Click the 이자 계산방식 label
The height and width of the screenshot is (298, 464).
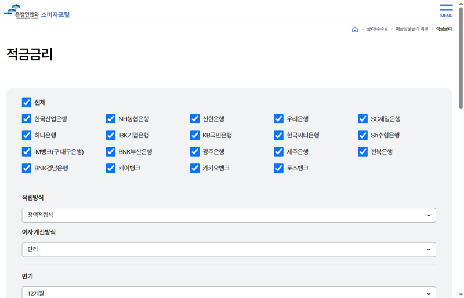(38, 232)
